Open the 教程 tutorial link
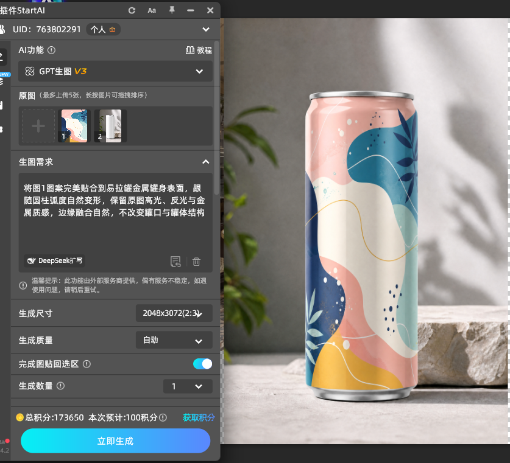This screenshot has height=463, width=510. click(x=199, y=50)
